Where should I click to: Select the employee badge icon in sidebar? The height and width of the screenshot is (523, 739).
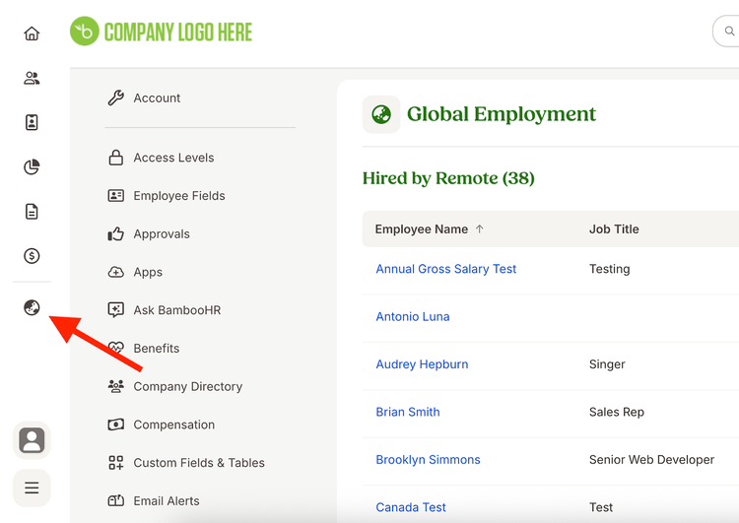coord(32,122)
